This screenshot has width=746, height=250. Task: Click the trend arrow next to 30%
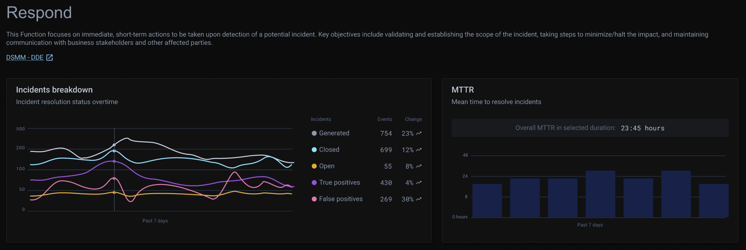(x=419, y=199)
